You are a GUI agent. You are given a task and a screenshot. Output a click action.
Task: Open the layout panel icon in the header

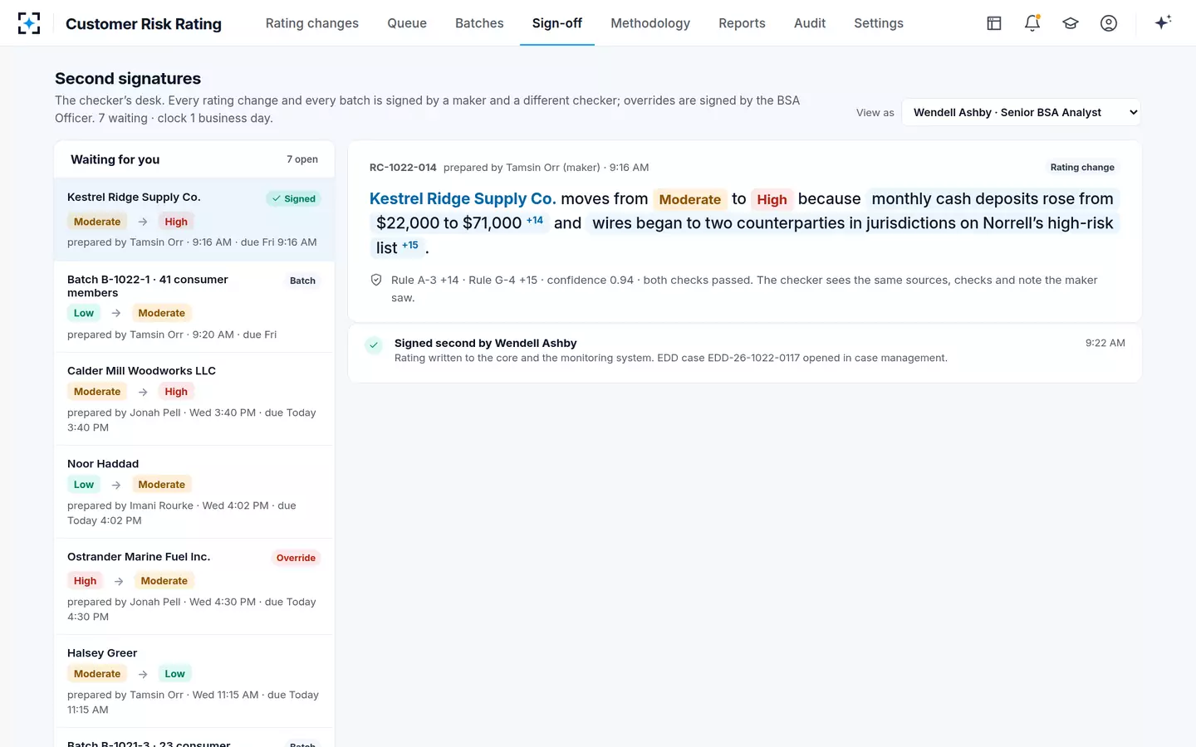(x=994, y=23)
